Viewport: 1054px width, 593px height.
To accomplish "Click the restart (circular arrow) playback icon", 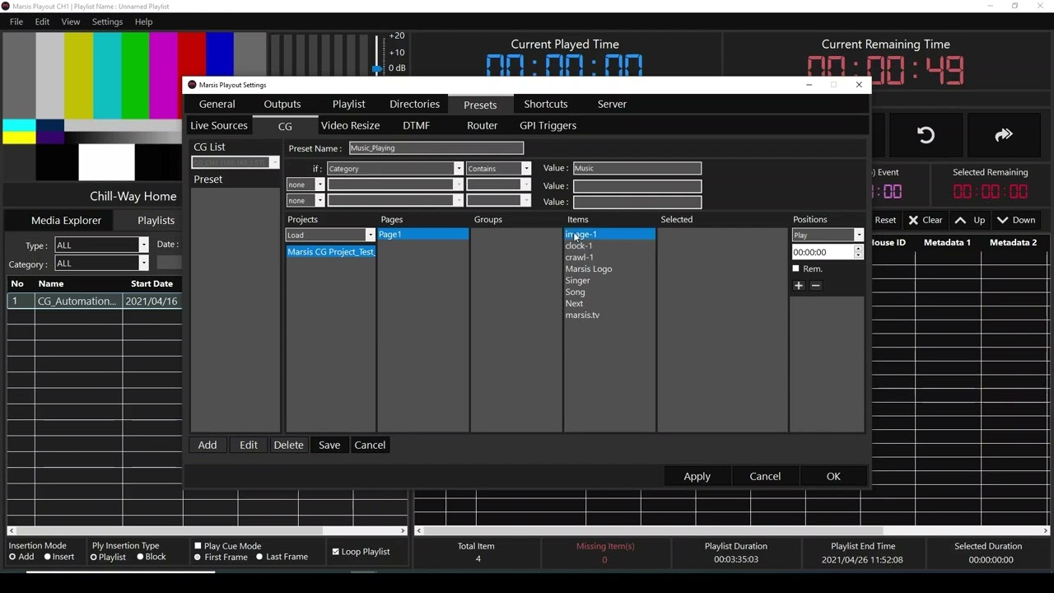I will tap(926, 135).
